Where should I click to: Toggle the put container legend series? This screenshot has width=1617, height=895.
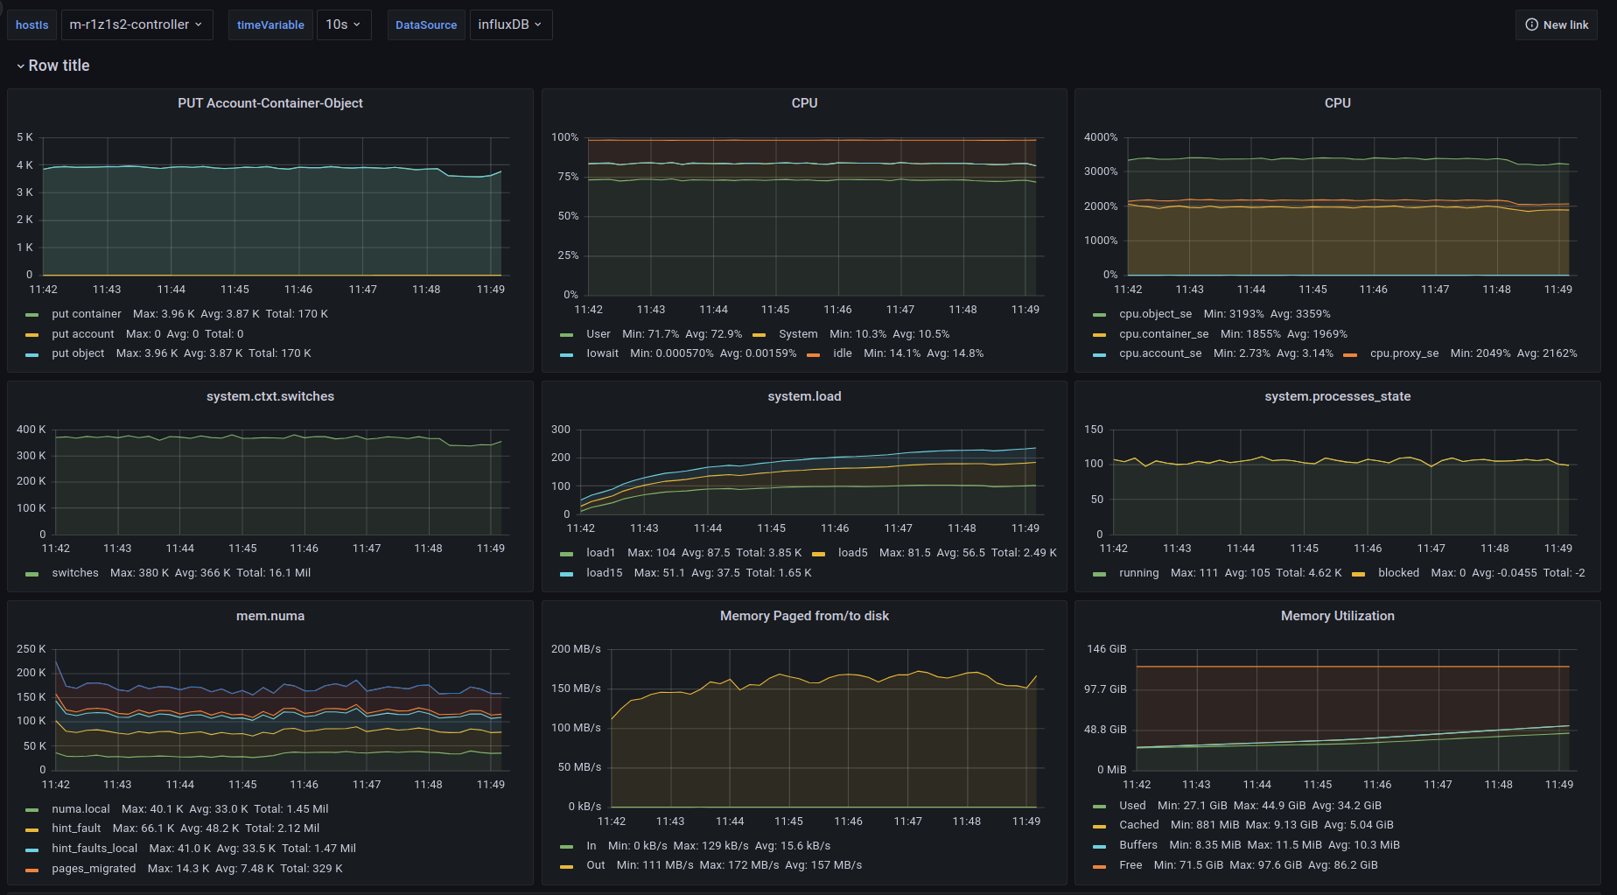click(86, 314)
